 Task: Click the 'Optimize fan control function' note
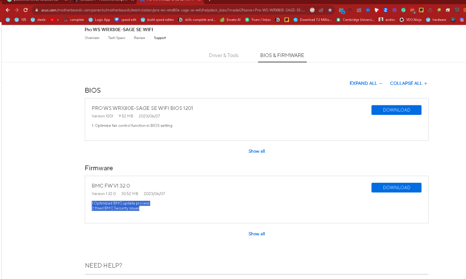point(132,125)
